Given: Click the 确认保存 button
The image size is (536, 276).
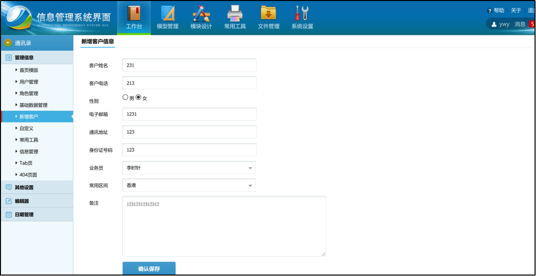Looking at the screenshot, I should [149, 268].
